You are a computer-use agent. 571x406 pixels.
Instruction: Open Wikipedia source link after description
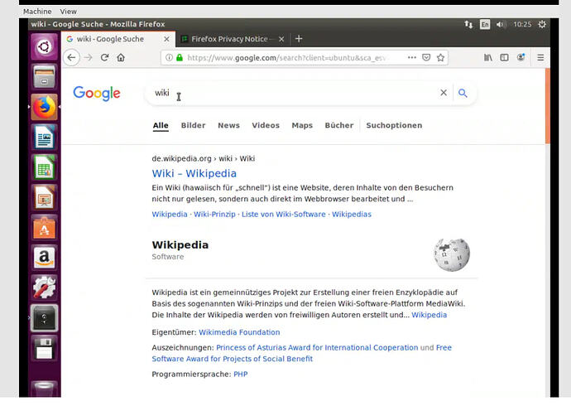(x=429, y=315)
